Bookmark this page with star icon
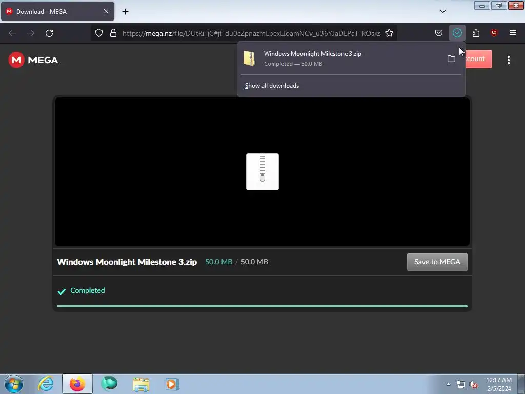Viewport: 525px width, 394px height. click(x=389, y=33)
